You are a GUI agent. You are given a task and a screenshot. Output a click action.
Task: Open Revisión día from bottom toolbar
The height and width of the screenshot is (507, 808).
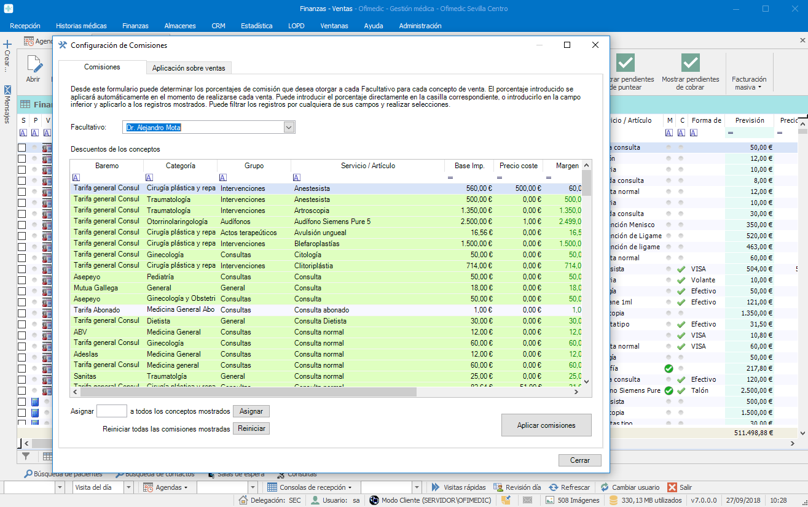(x=516, y=487)
